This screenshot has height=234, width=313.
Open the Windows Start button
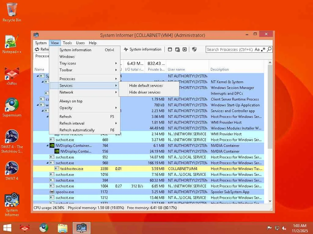[x=7, y=228]
